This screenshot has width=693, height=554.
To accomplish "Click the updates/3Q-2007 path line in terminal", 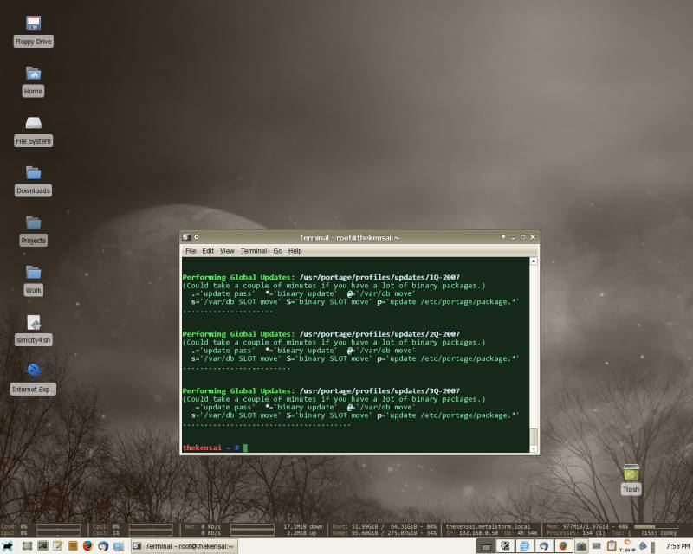I will point(379,391).
